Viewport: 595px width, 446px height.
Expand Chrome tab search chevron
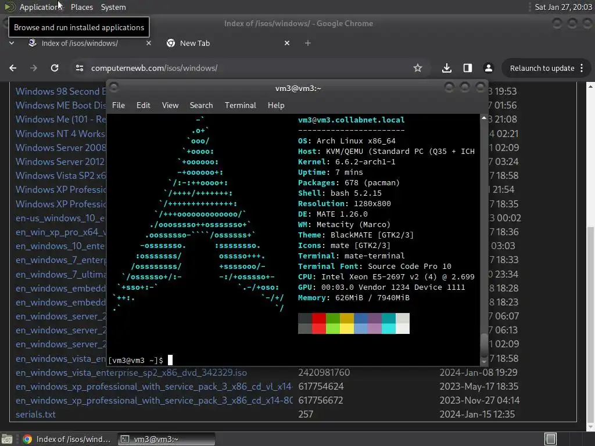tap(12, 43)
